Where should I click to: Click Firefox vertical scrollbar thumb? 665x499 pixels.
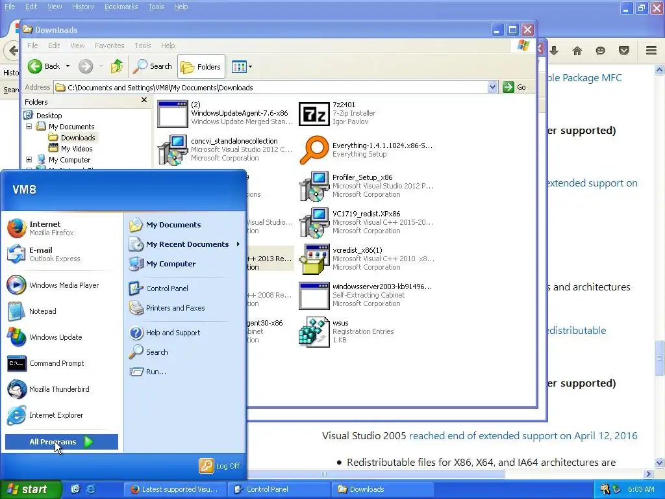(659, 358)
